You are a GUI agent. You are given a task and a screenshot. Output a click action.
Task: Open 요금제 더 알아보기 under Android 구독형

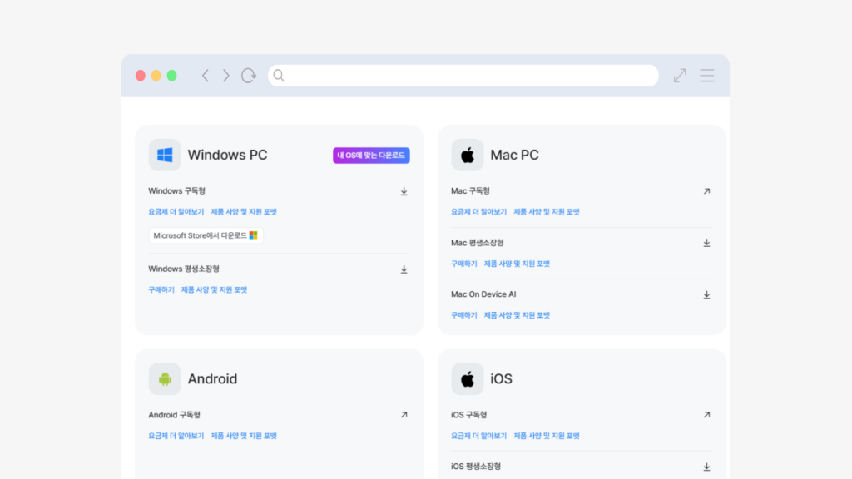click(x=176, y=436)
